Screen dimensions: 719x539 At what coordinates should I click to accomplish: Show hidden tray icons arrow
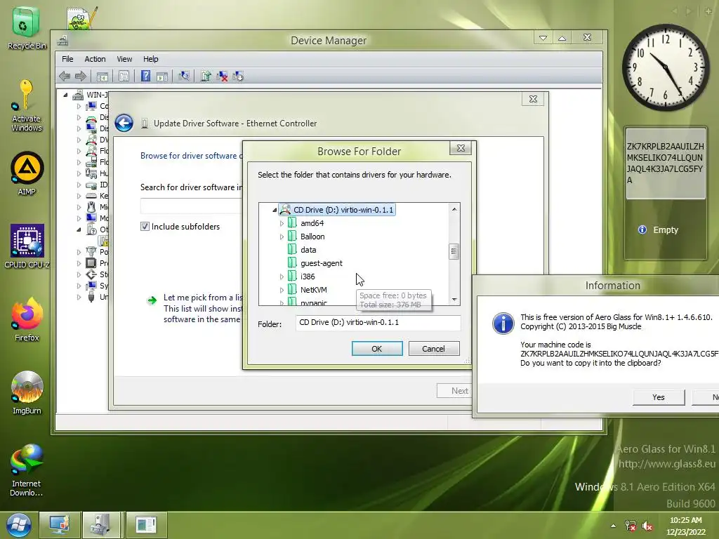point(613,526)
